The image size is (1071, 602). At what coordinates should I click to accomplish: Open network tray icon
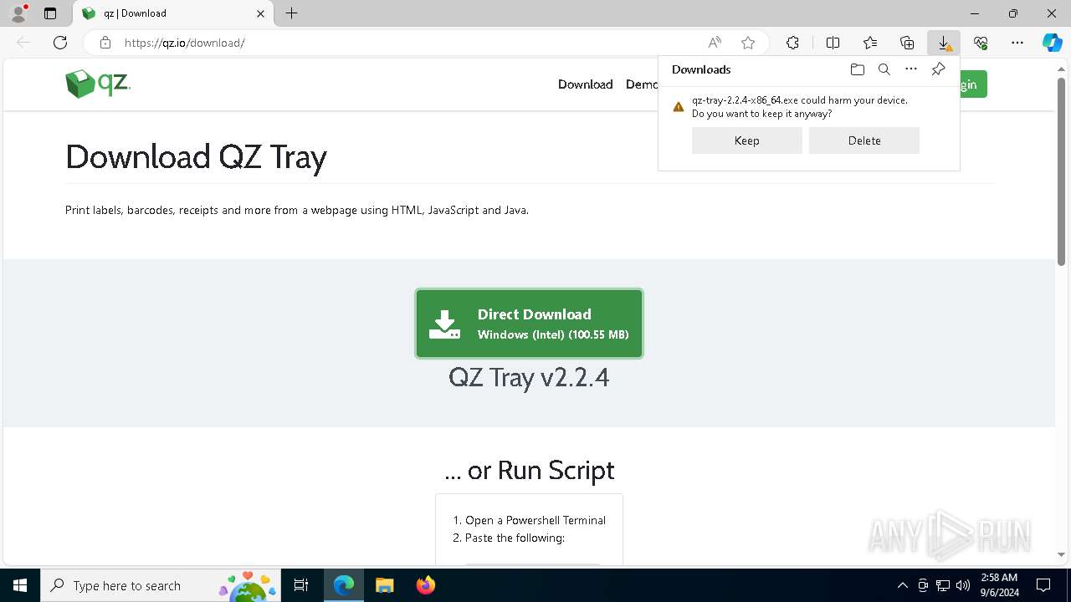click(943, 585)
